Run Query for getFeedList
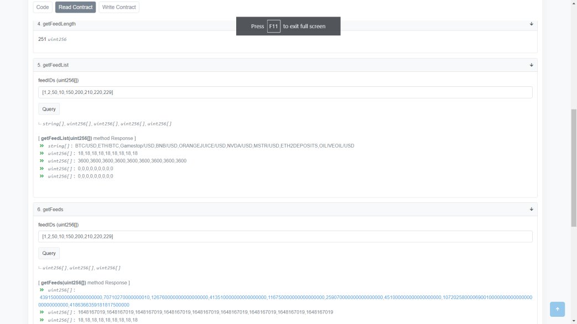 click(49, 109)
